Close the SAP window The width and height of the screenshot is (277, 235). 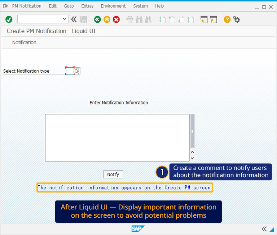(x=271, y=7)
